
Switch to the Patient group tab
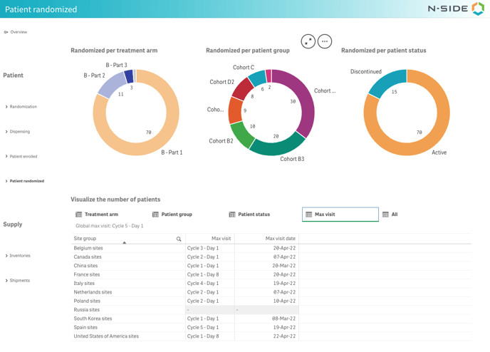pyautogui.click(x=177, y=214)
